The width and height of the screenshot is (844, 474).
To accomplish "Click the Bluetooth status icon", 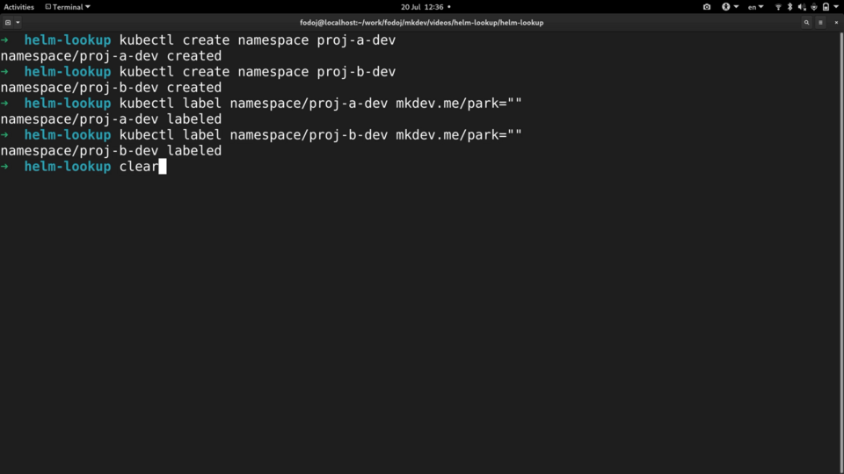I will (789, 7).
